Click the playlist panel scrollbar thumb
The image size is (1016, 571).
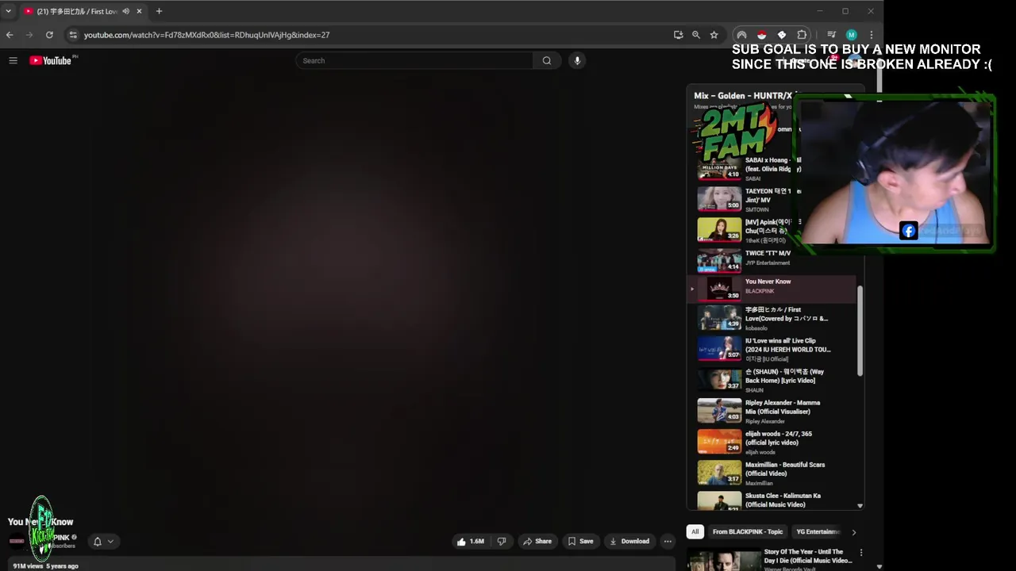point(860,329)
